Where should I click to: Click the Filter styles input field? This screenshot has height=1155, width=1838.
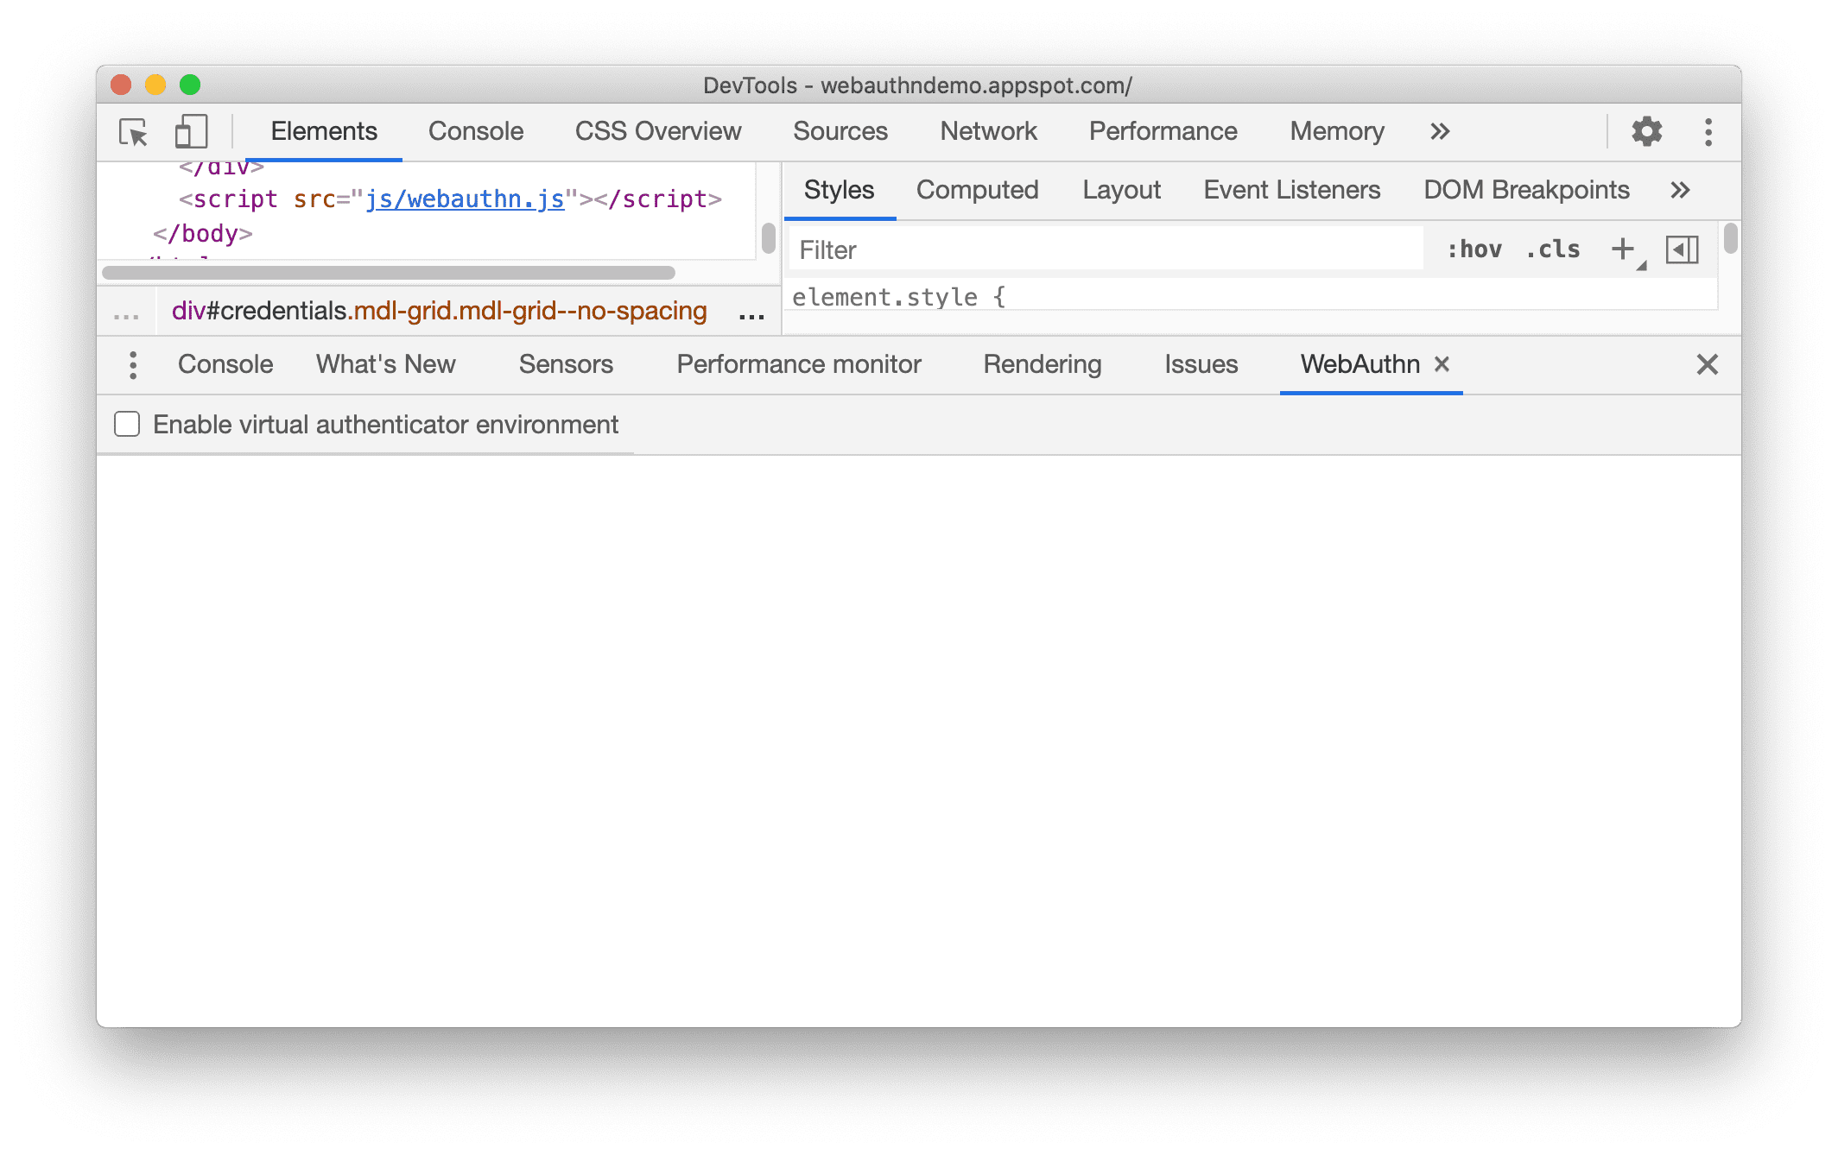click(1110, 250)
